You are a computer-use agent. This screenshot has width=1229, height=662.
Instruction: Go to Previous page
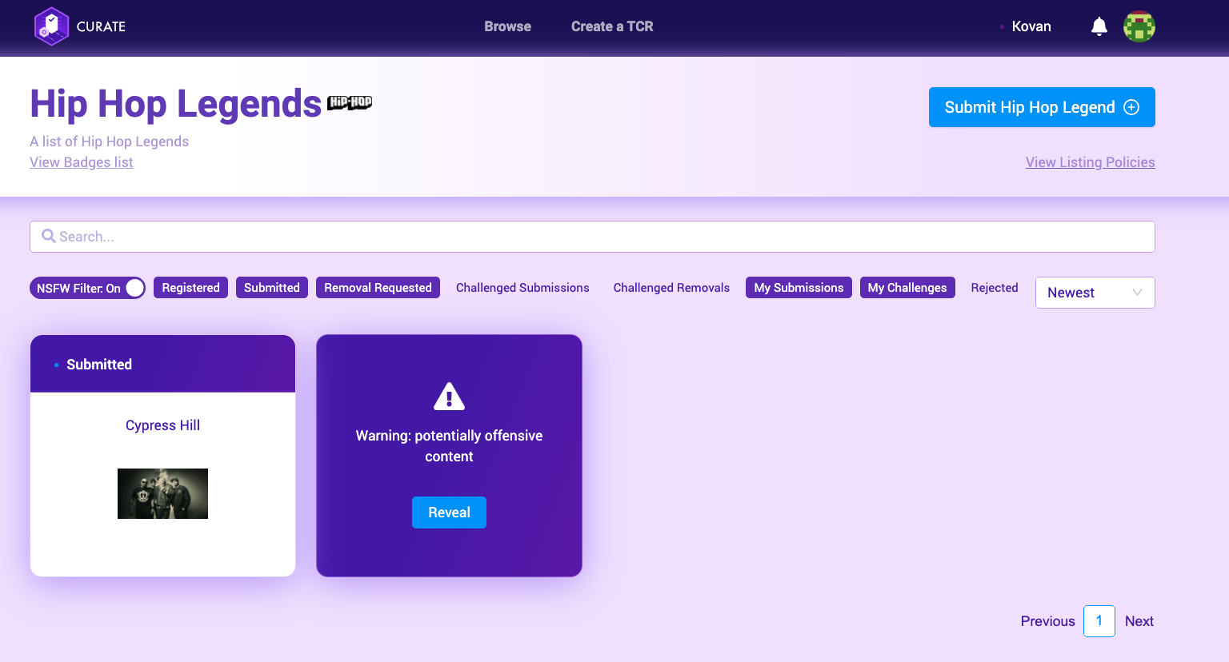[x=1047, y=621]
